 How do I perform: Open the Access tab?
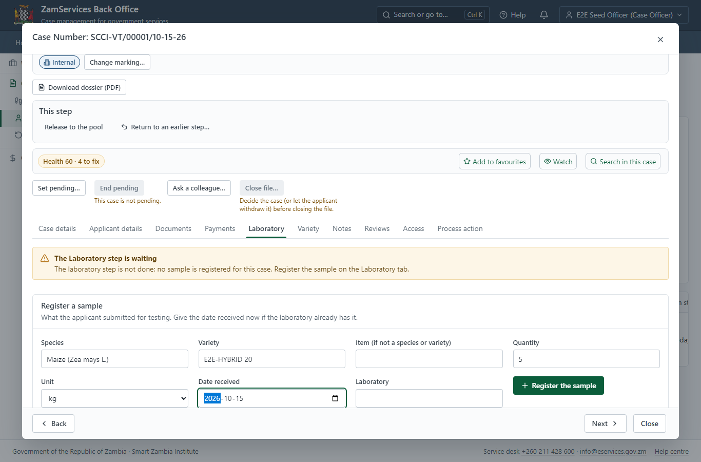pos(414,229)
